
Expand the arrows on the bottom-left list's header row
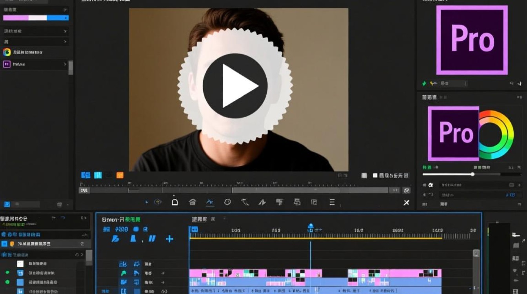(x=79, y=255)
